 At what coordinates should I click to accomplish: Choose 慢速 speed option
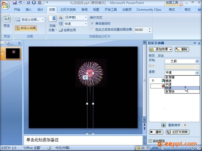click(x=182, y=81)
